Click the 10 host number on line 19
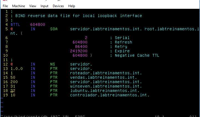 point(13,95)
